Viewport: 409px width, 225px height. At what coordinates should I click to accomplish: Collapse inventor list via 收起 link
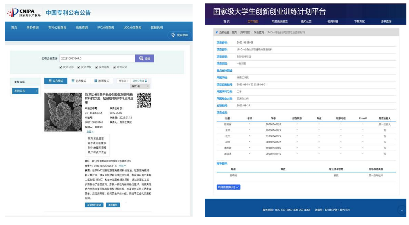click(90, 131)
